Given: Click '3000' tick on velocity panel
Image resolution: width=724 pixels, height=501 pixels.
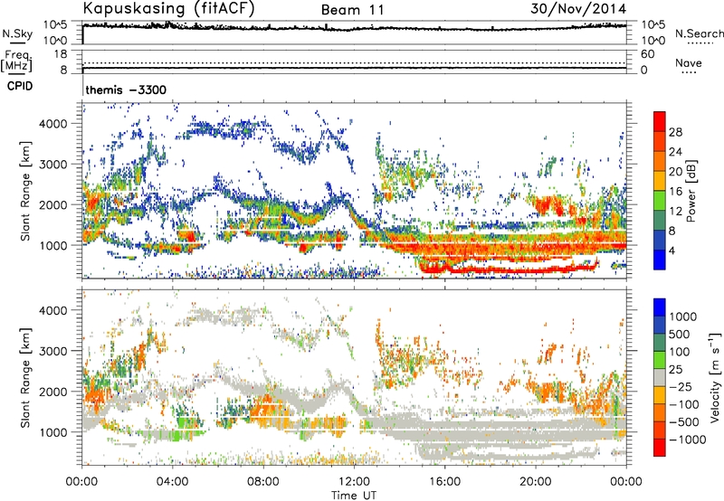Looking at the screenshot, I should coord(52,351).
